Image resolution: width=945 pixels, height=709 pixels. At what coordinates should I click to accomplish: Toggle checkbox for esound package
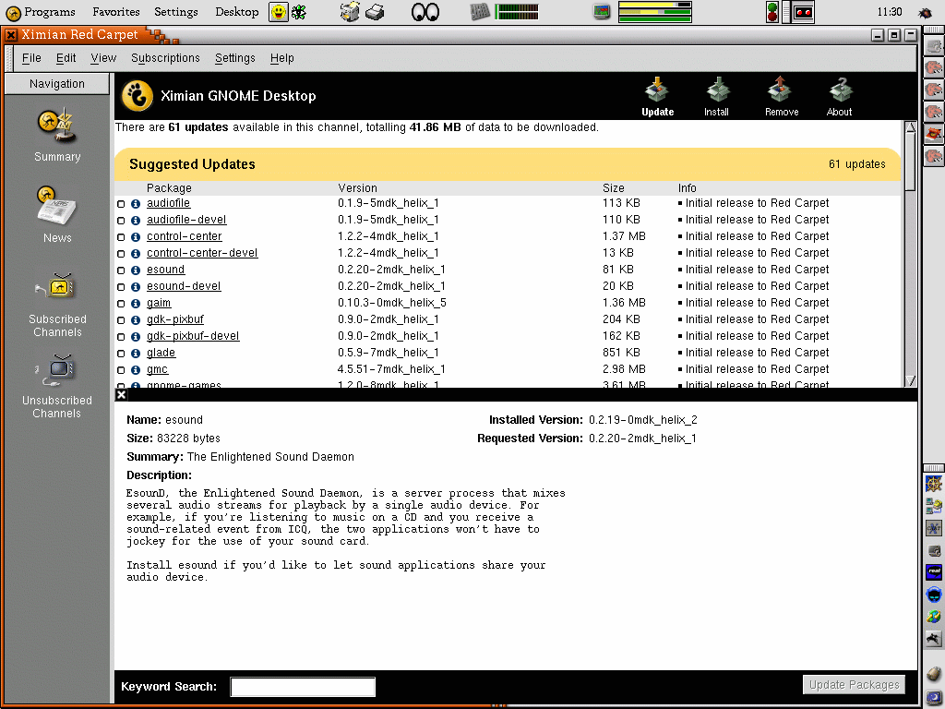(121, 270)
